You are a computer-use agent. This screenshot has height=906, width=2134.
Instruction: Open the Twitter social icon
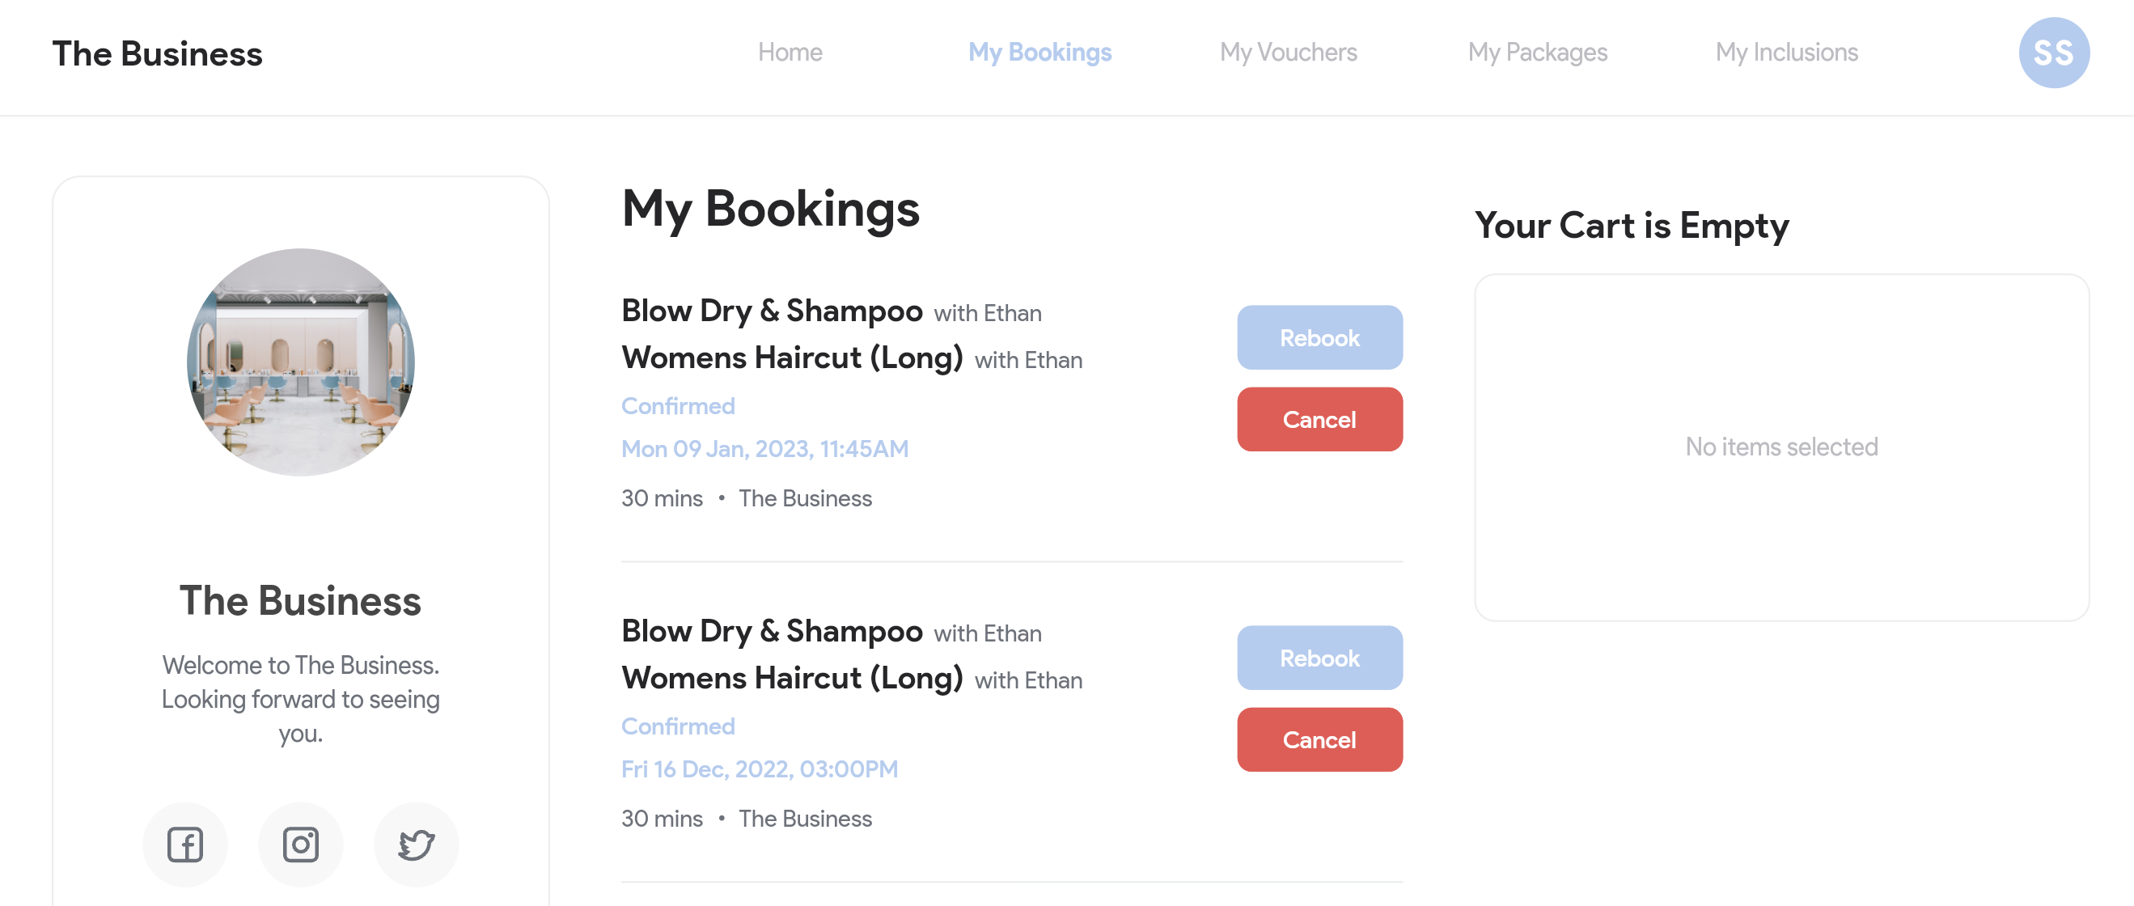coord(417,844)
